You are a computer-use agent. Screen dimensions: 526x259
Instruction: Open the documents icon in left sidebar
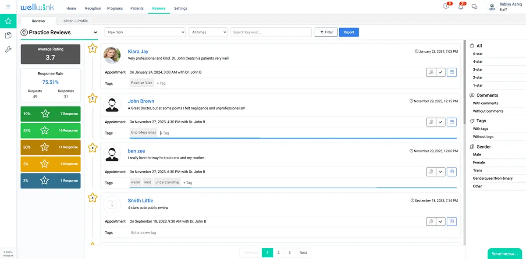point(8,35)
